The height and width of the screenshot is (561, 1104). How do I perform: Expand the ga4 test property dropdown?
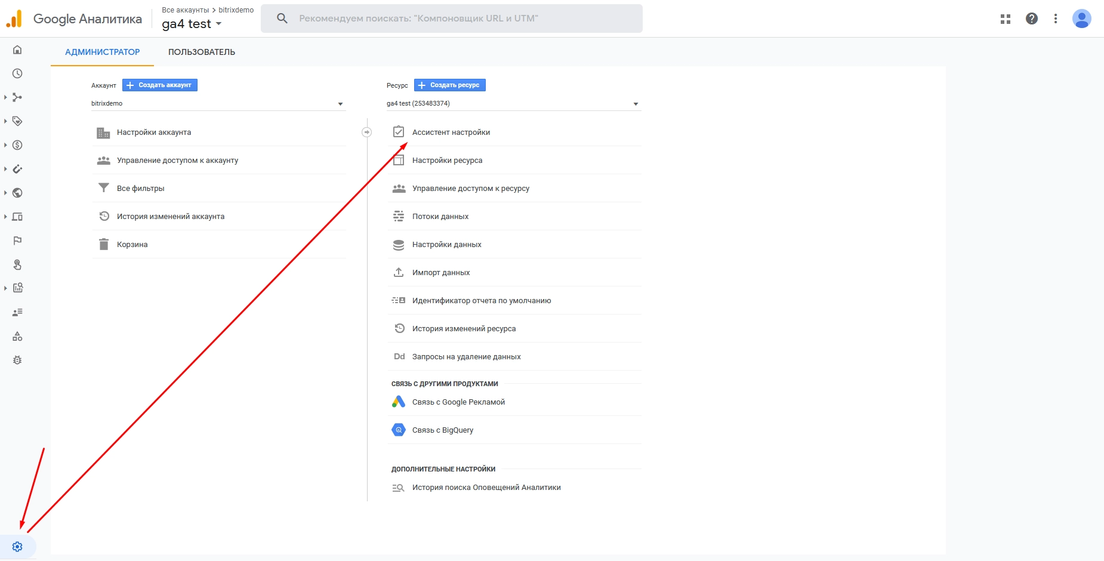pyautogui.click(x=514, y=103)
